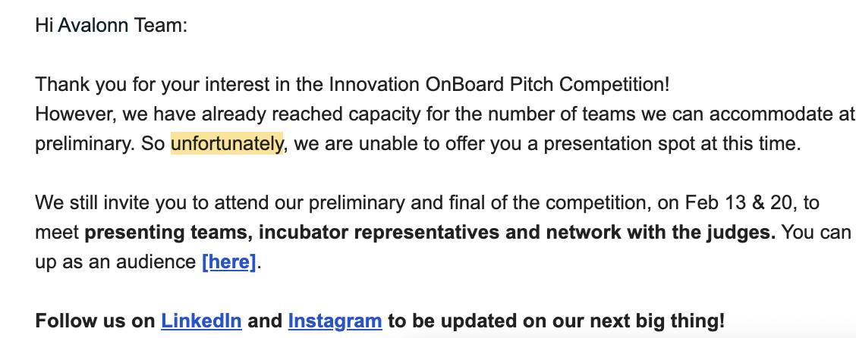Open the LinkedIn link

click(x=201, y=321)
